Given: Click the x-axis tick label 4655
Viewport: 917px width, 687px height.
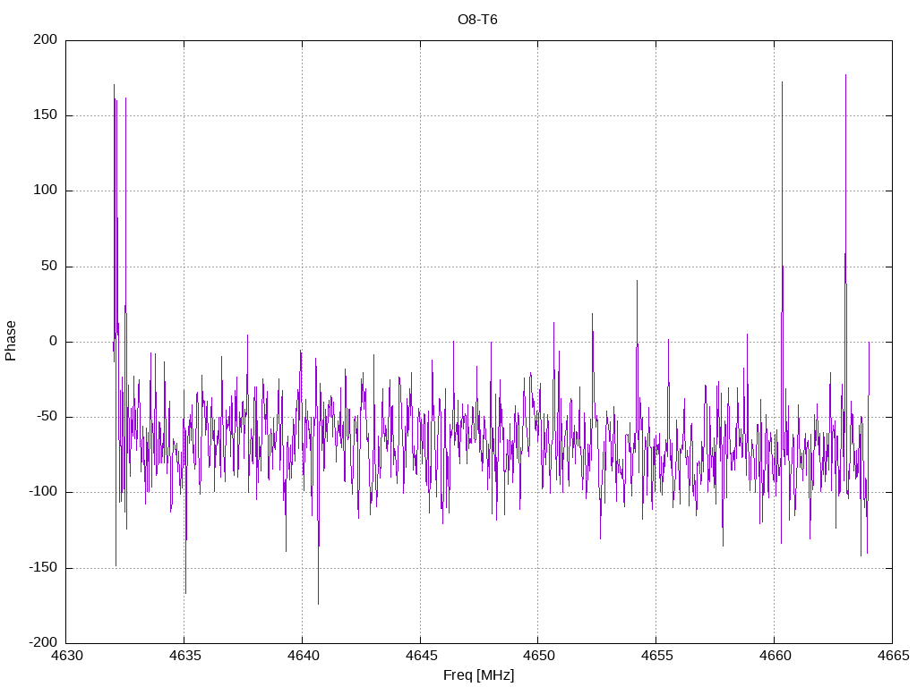Looking at the screenshot, I should click(656, 656).
